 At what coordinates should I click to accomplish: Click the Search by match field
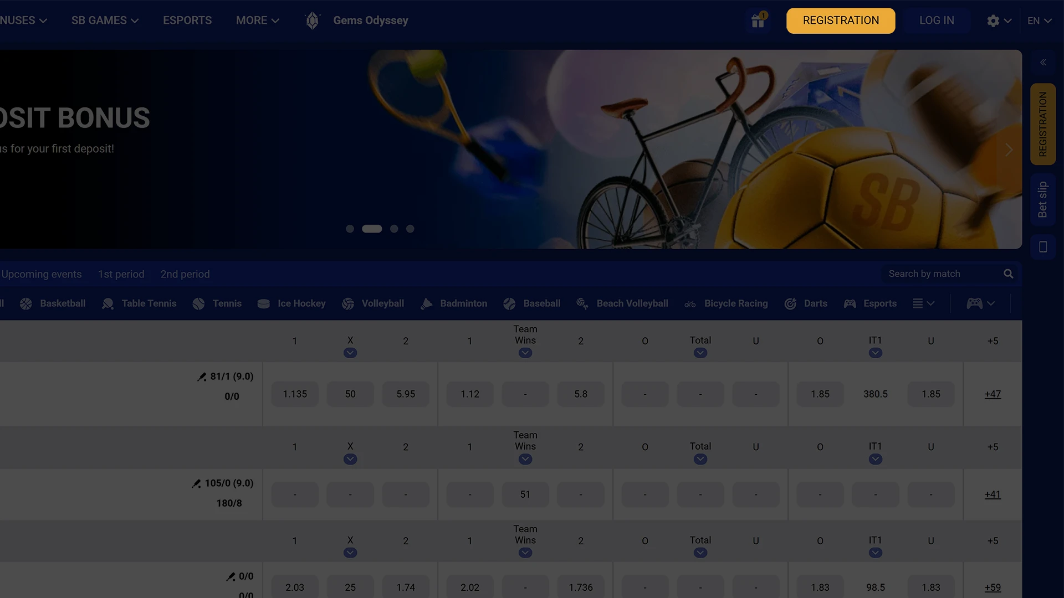tap(942, 274)
